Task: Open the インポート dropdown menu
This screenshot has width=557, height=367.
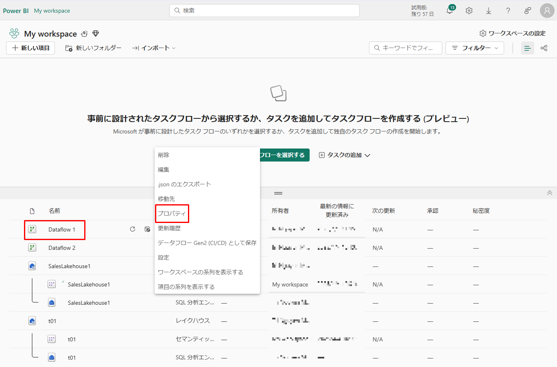Action: click(154, 48)
